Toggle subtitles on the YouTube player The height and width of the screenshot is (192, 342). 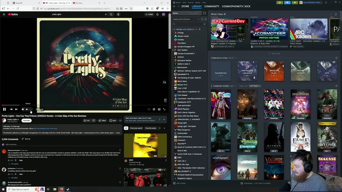coord(149,109)
